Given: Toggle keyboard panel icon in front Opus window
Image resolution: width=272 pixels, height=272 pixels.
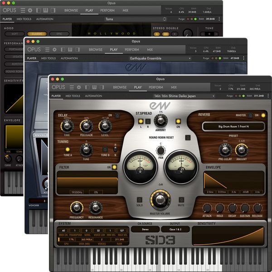Looking at the screenshot, I should click(x=94, y=87).
